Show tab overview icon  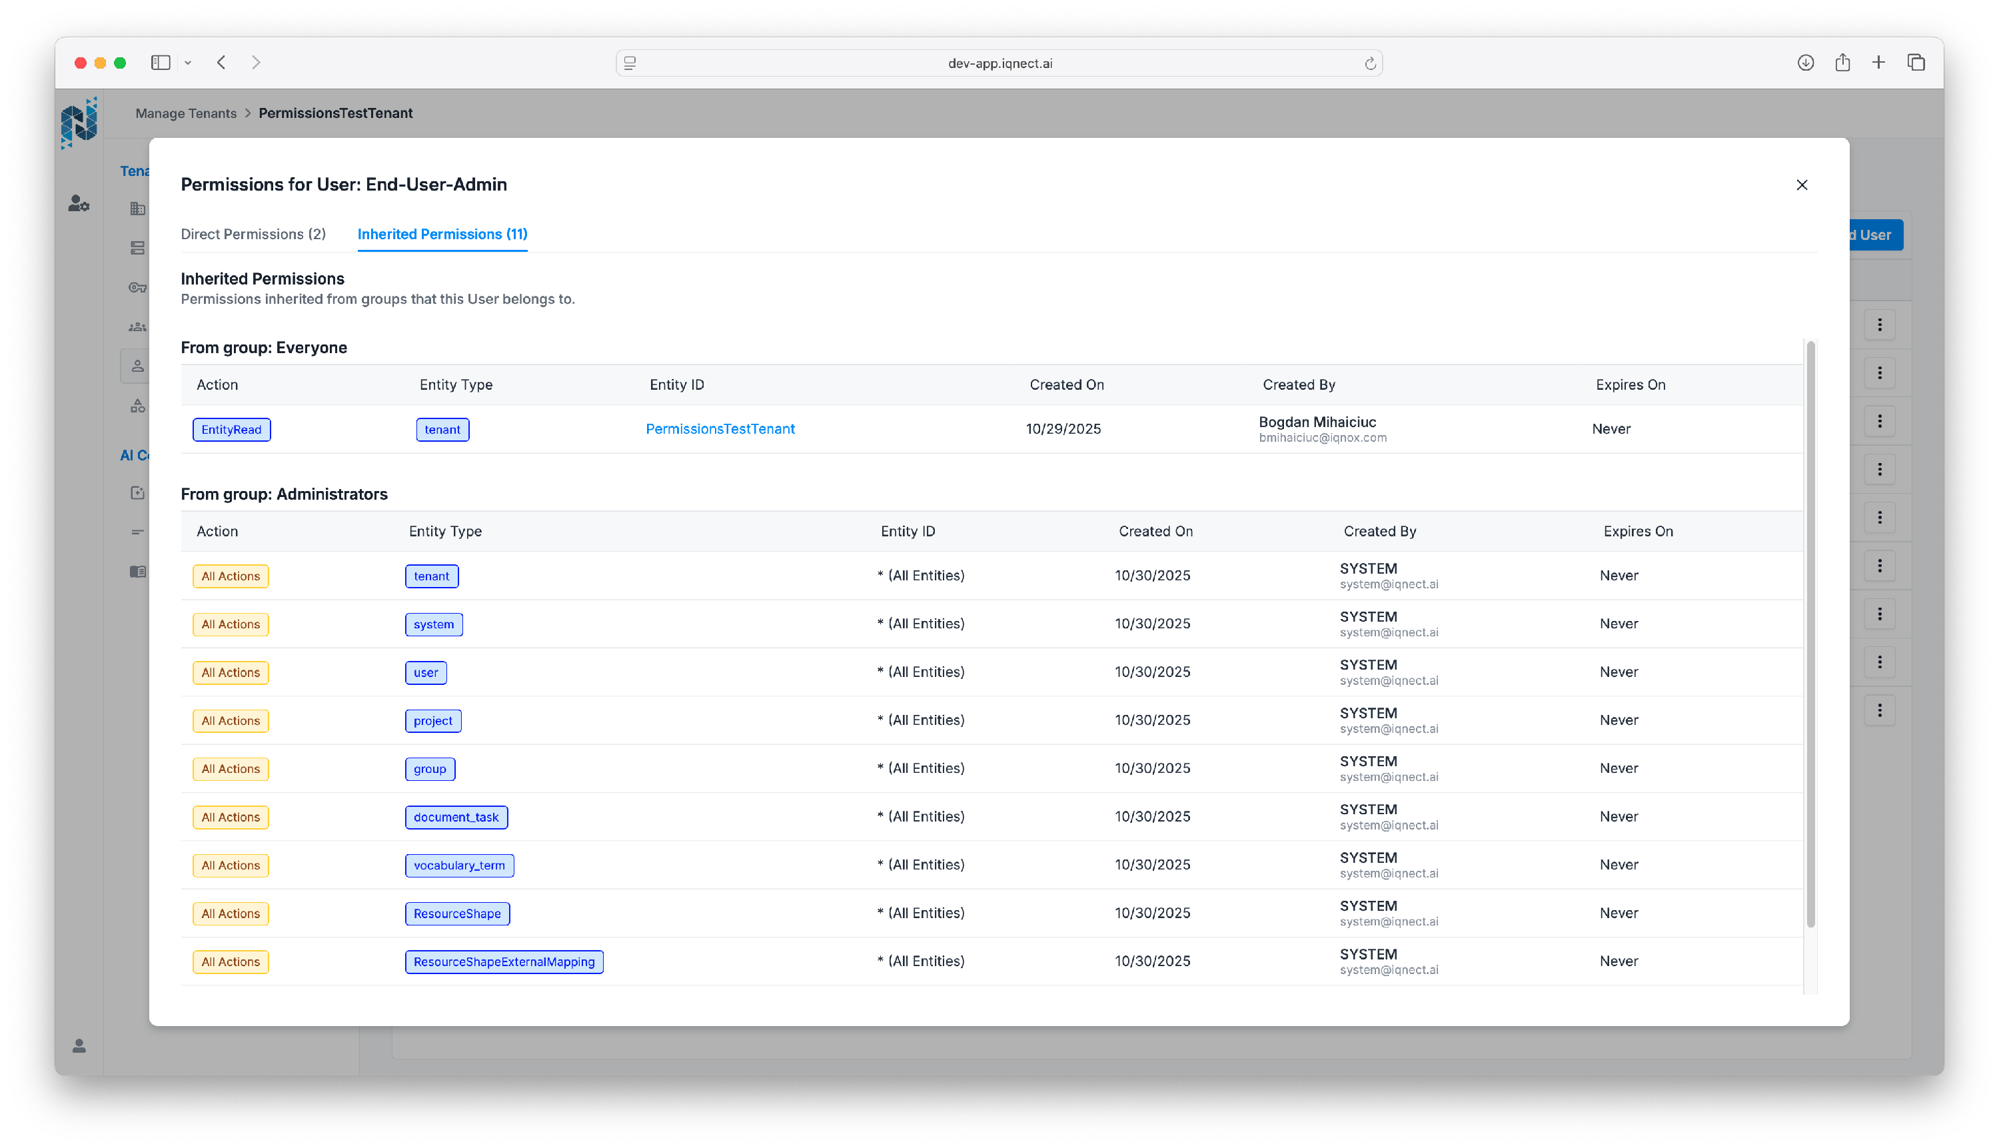pyautogui.click(x=1916, y=62)
